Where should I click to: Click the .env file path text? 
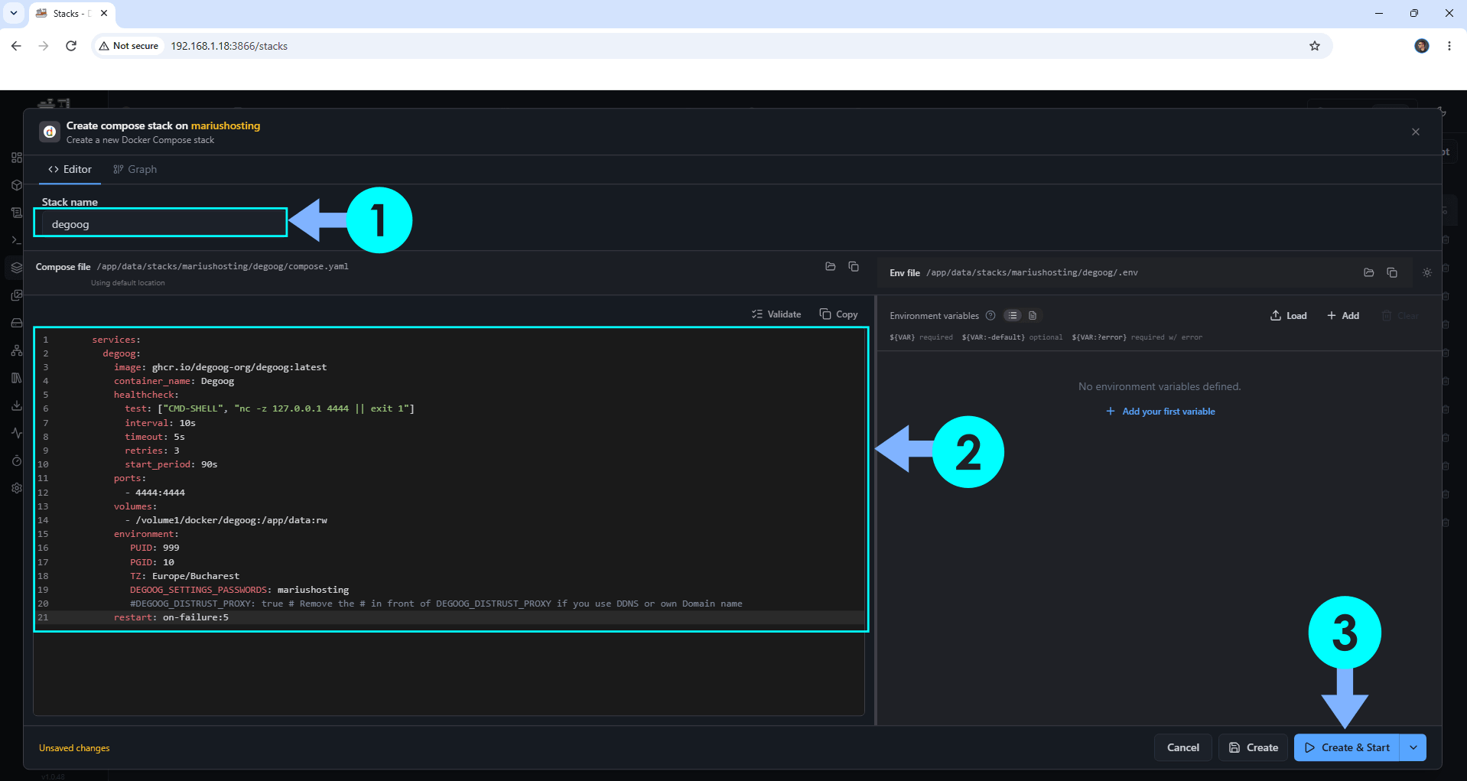tap(1033, 273)
